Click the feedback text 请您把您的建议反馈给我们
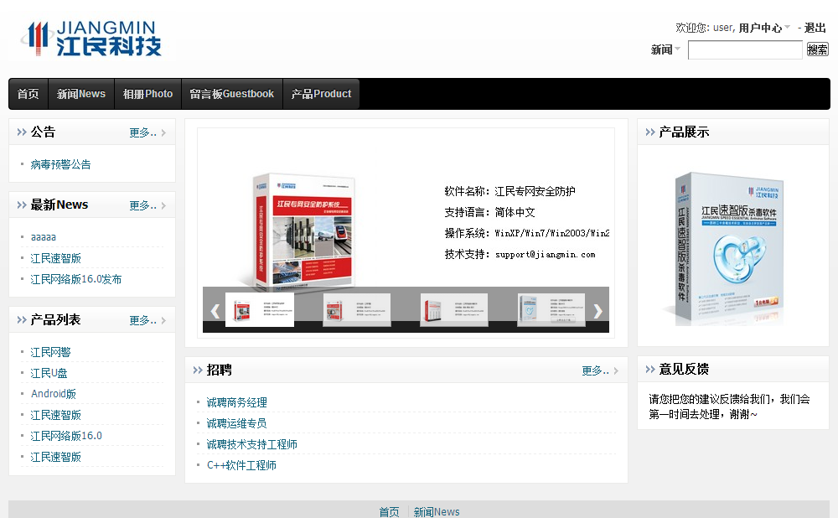The height and width of the screenshot is (518, 838). tap(729, 407)
